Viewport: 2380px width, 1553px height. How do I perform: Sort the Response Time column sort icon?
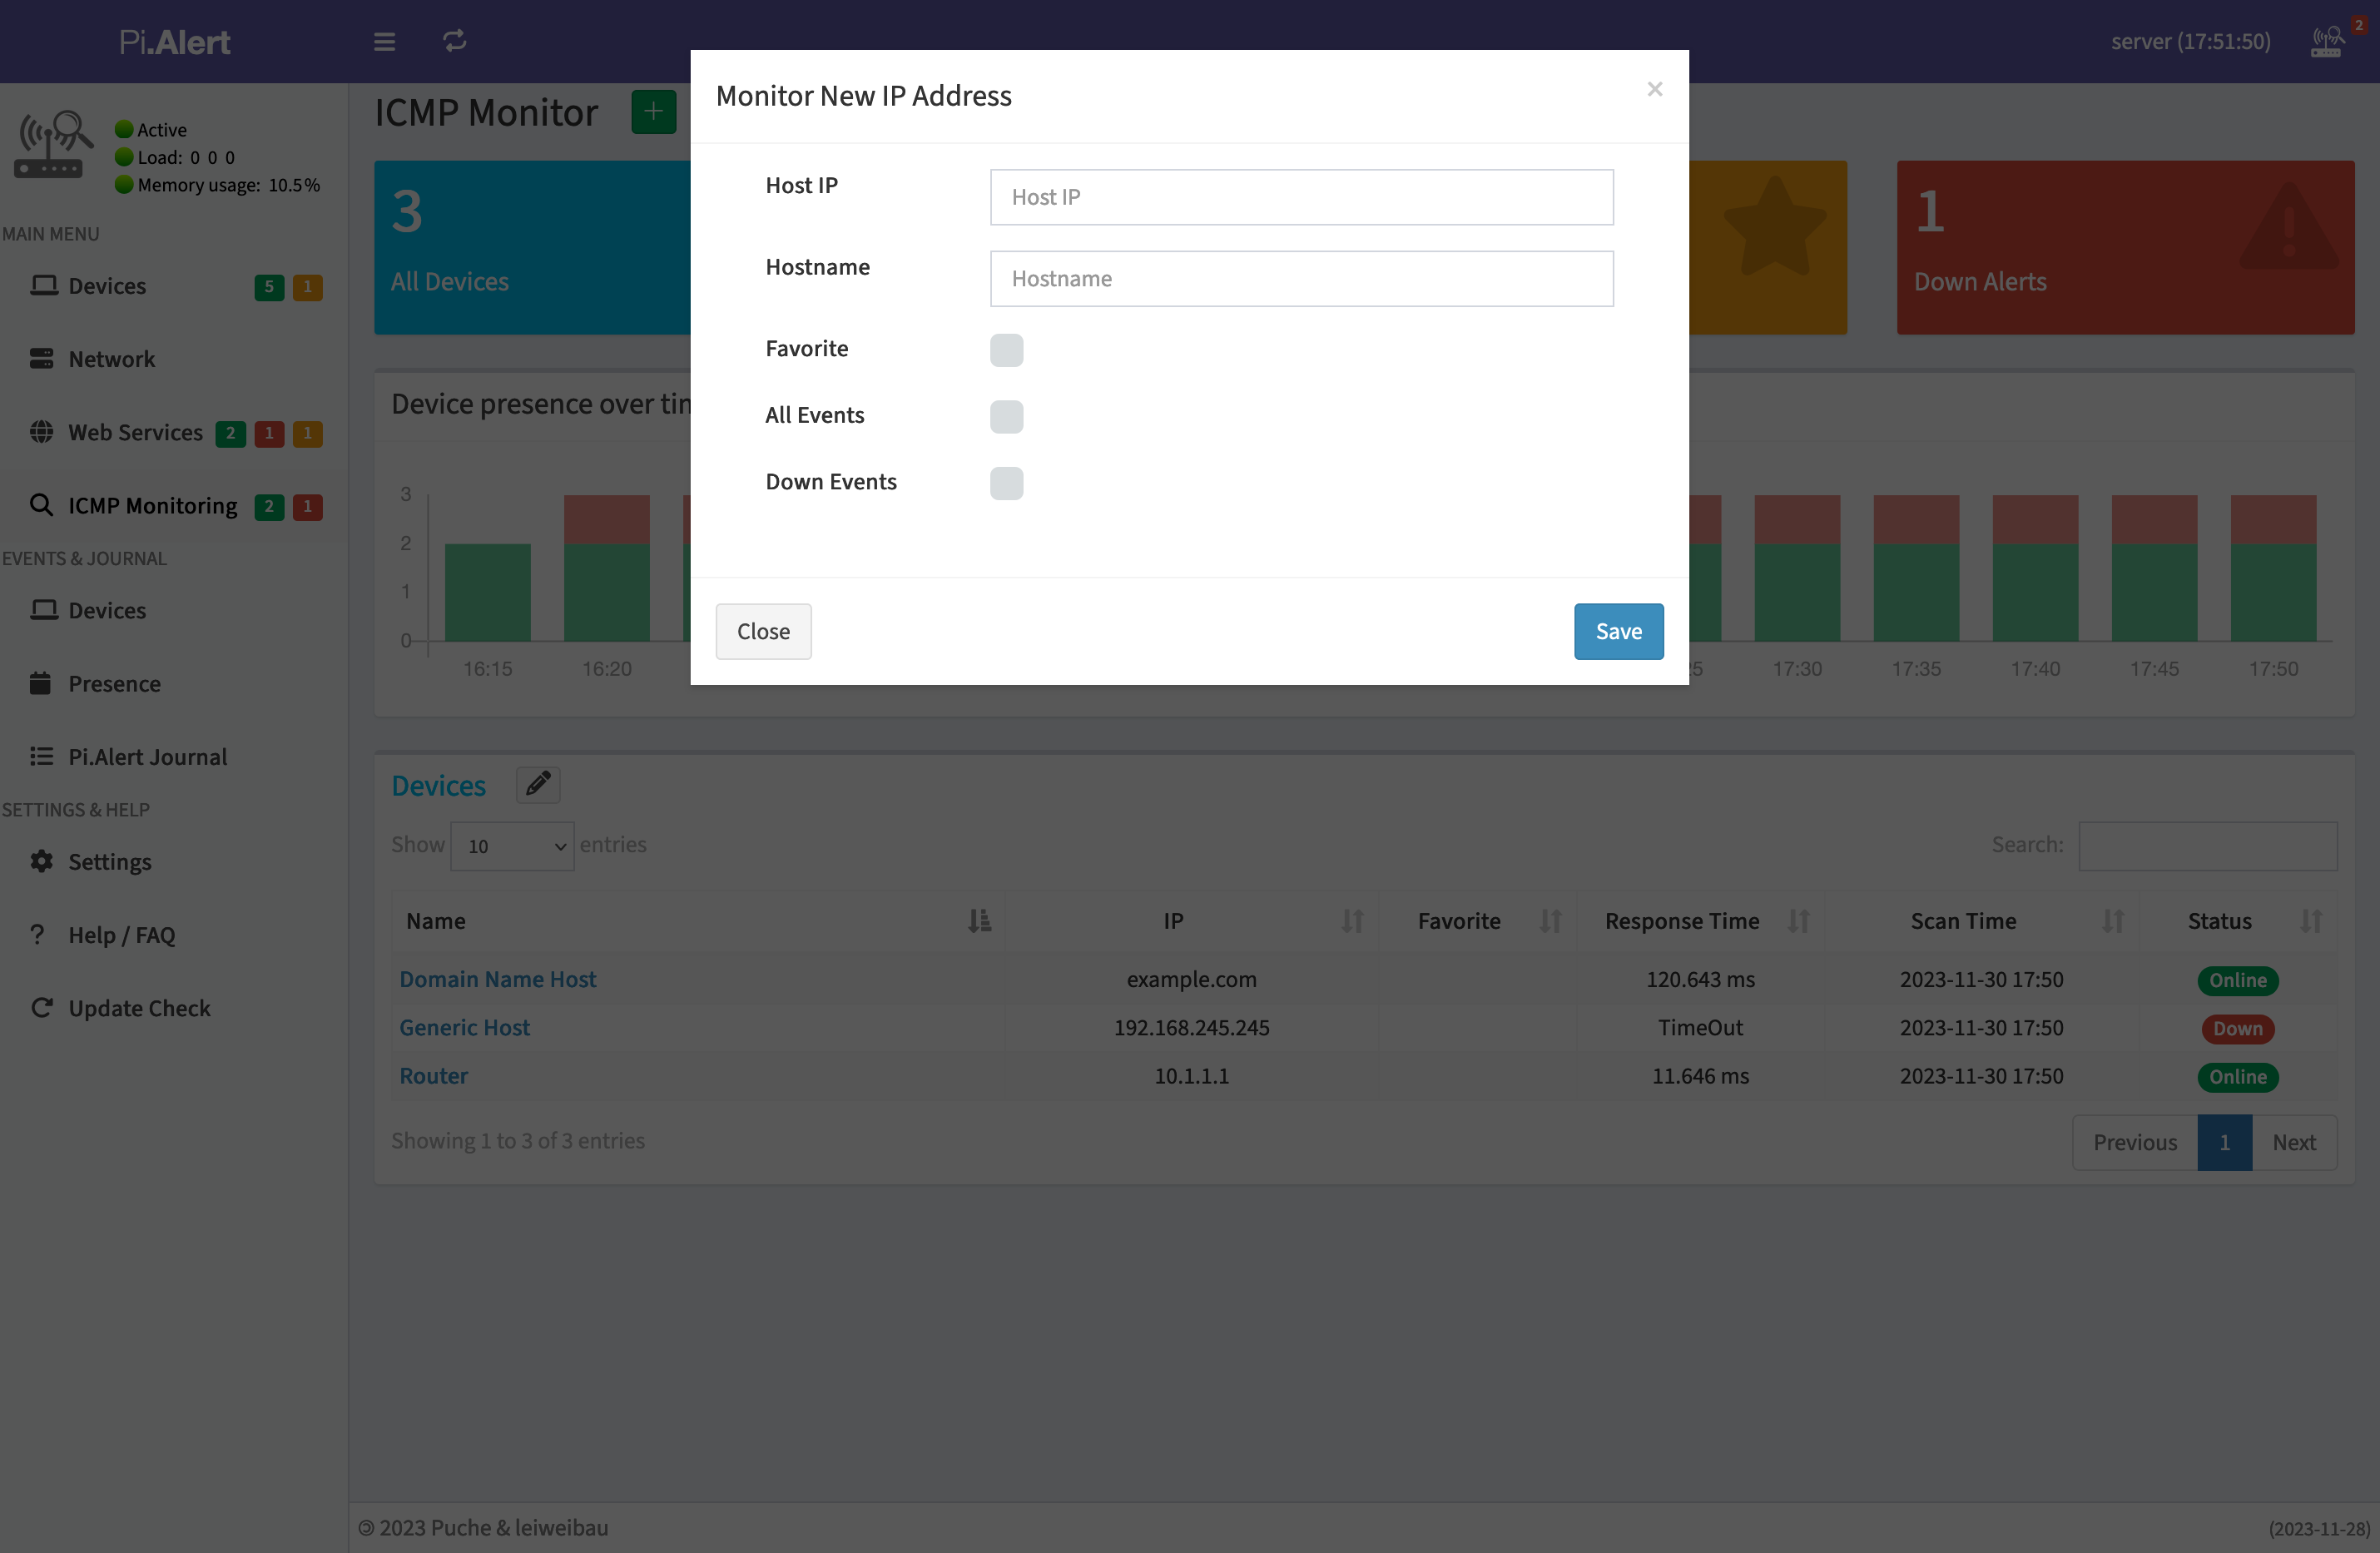(x=1798, y=921)
